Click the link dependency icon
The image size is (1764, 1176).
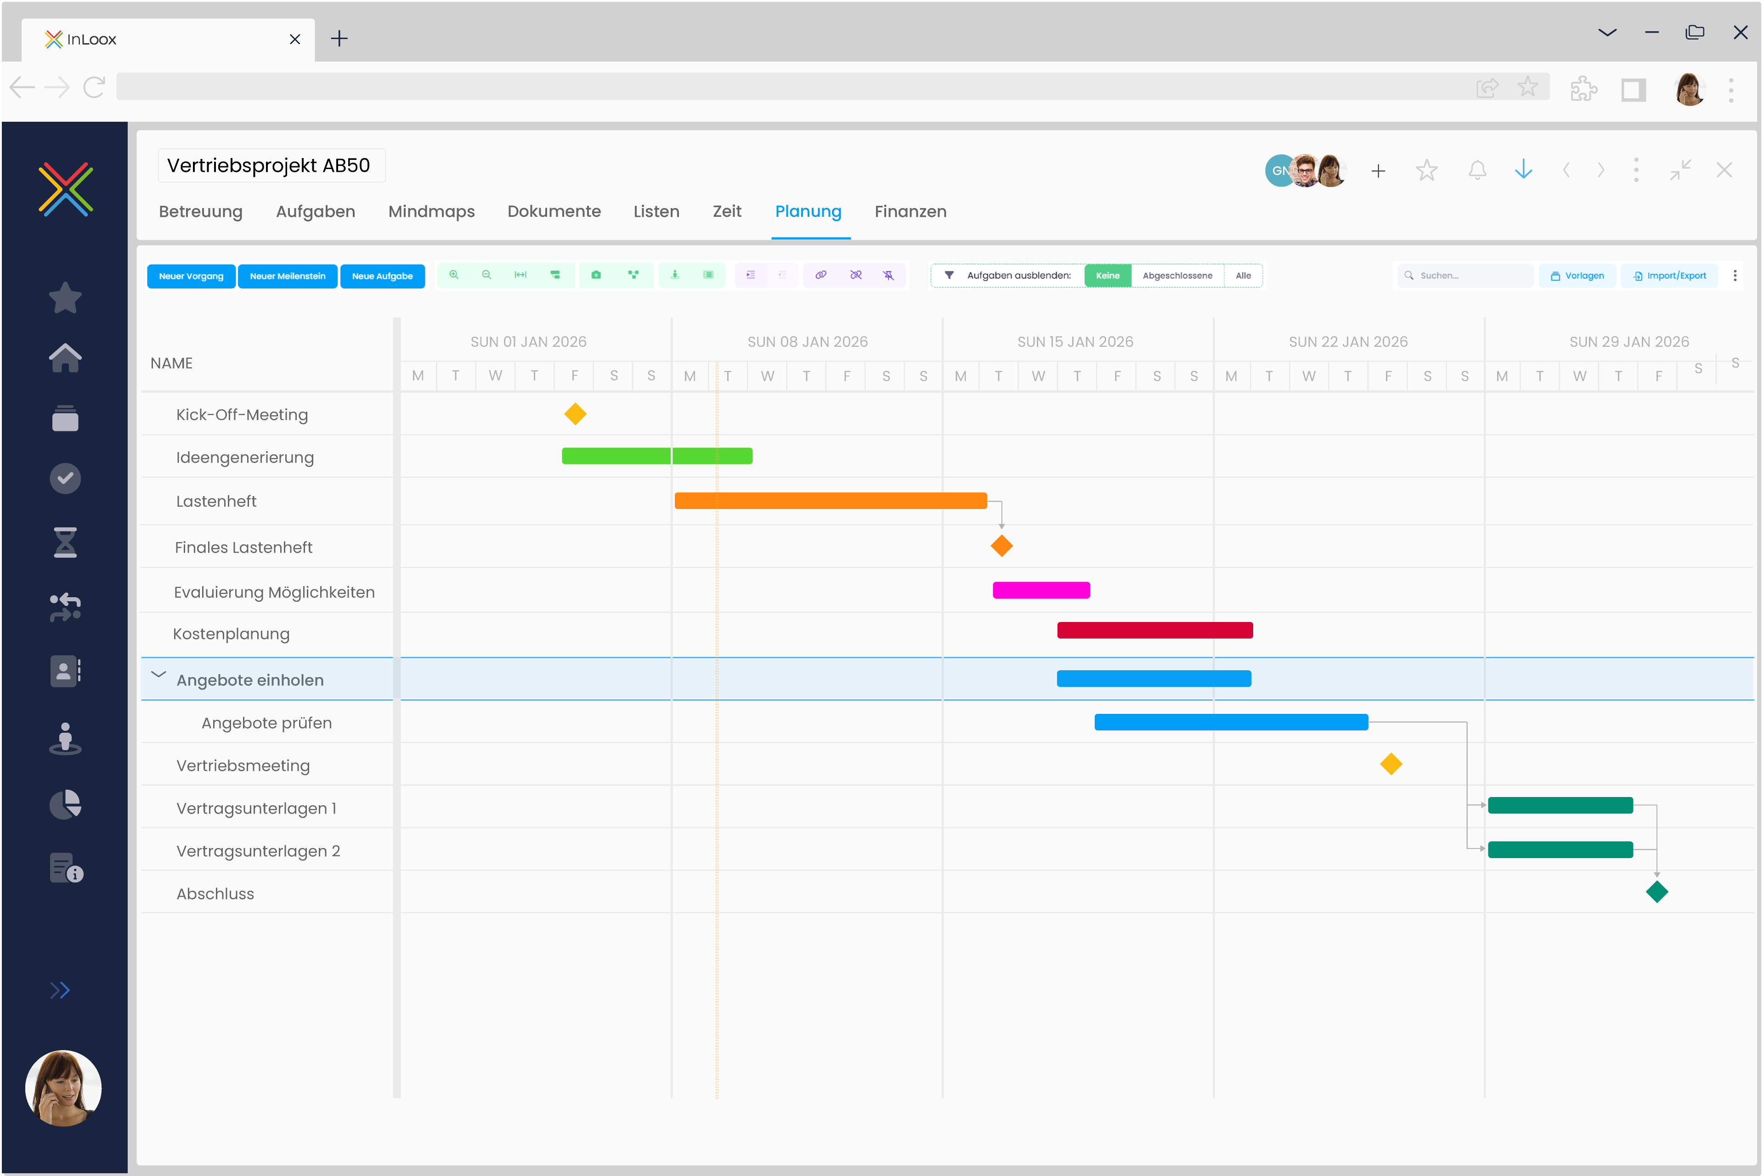pyautogui.click(x=821, y=275)
